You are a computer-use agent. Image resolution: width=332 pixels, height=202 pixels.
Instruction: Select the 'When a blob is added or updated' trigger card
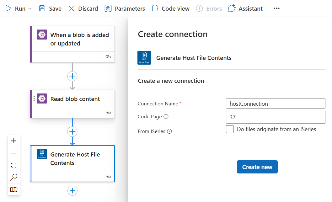click(72, 44)
